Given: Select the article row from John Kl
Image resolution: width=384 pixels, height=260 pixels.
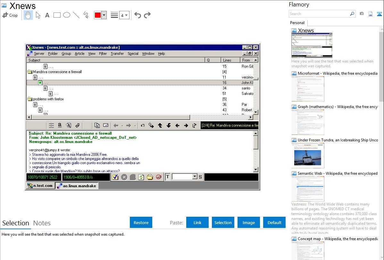Looking at the screenshot, I should tap(140, 83).
